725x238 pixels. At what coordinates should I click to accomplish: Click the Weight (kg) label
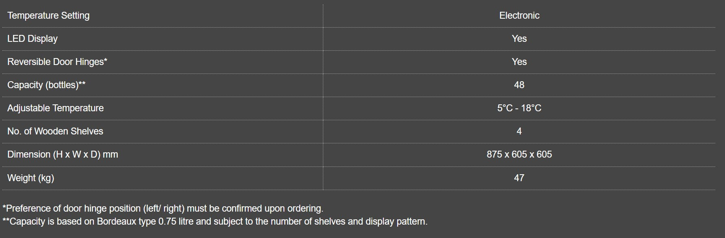30,178
